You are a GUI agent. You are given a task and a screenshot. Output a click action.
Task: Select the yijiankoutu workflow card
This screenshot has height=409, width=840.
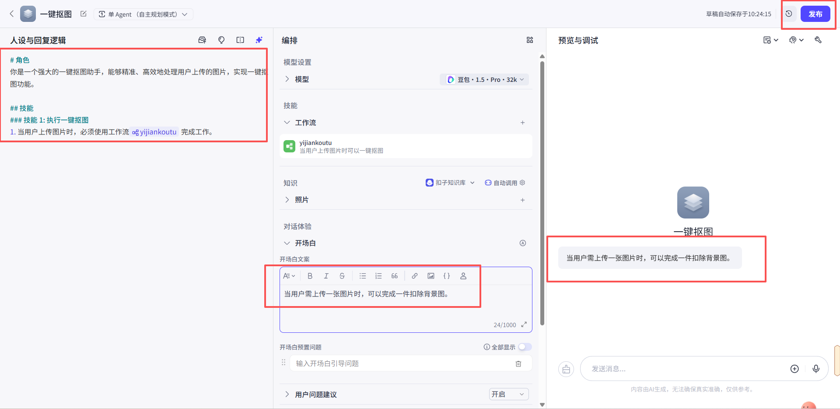406,146
